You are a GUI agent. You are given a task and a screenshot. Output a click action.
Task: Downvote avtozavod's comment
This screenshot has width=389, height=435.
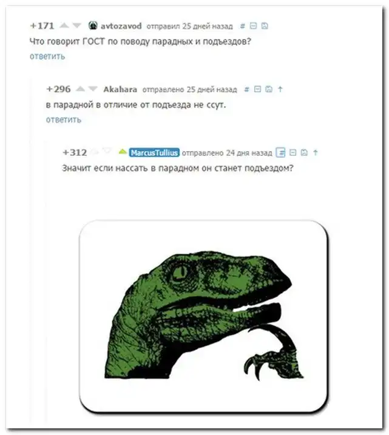77,25
